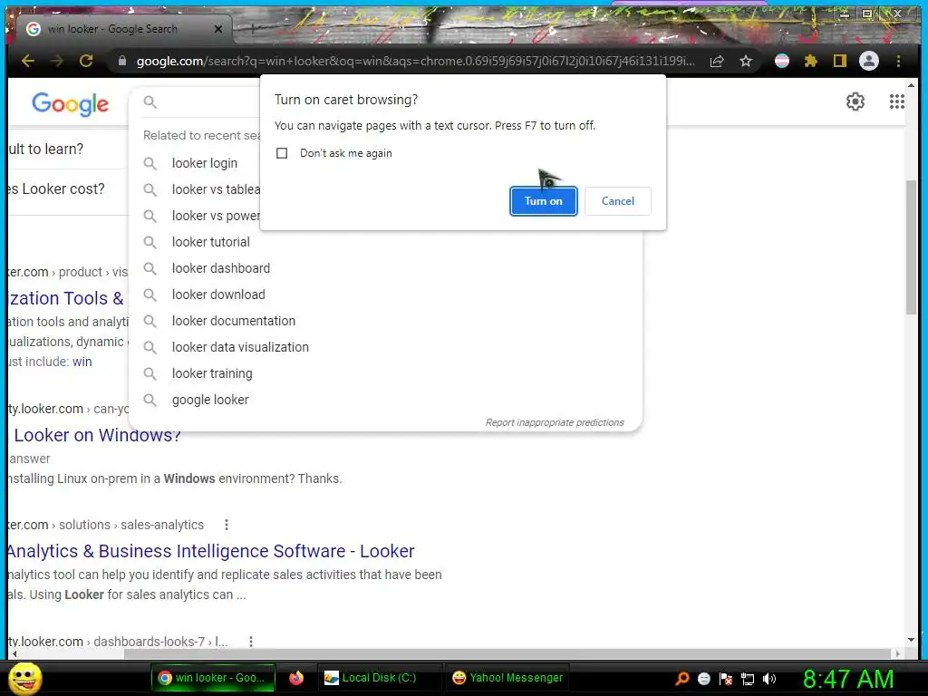Open Local Disk (C:) from taskbar
The width and height of the screenshot is (928, 696).
(x=379, y=678)
